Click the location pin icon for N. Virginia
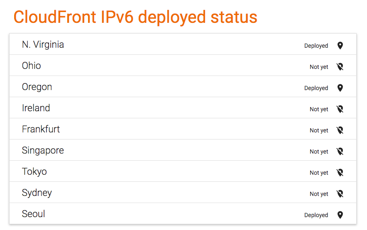367x230 pixels. tap(340, 45)
